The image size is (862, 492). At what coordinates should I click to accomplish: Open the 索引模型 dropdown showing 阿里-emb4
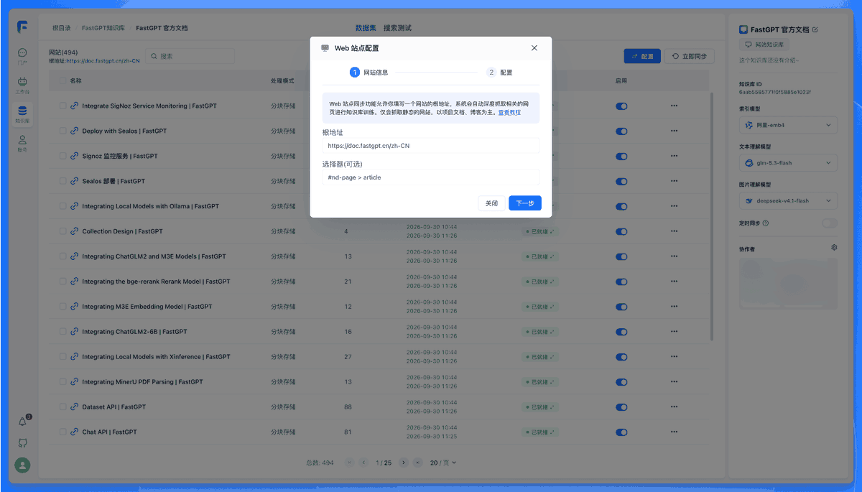point(788,125)
